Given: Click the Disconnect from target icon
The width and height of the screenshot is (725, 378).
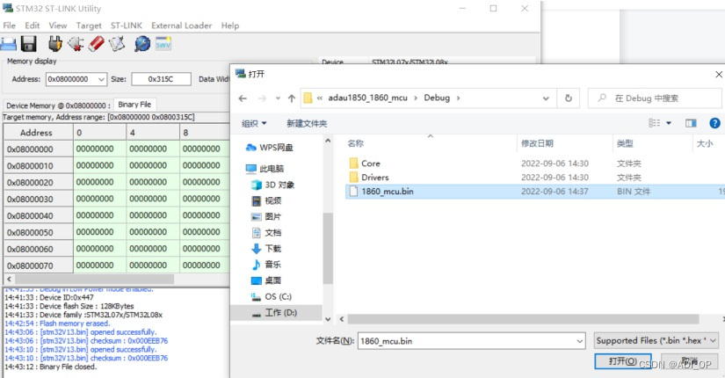Looking at the screenshot, I should pyautogui.click(x=76, y=44).
